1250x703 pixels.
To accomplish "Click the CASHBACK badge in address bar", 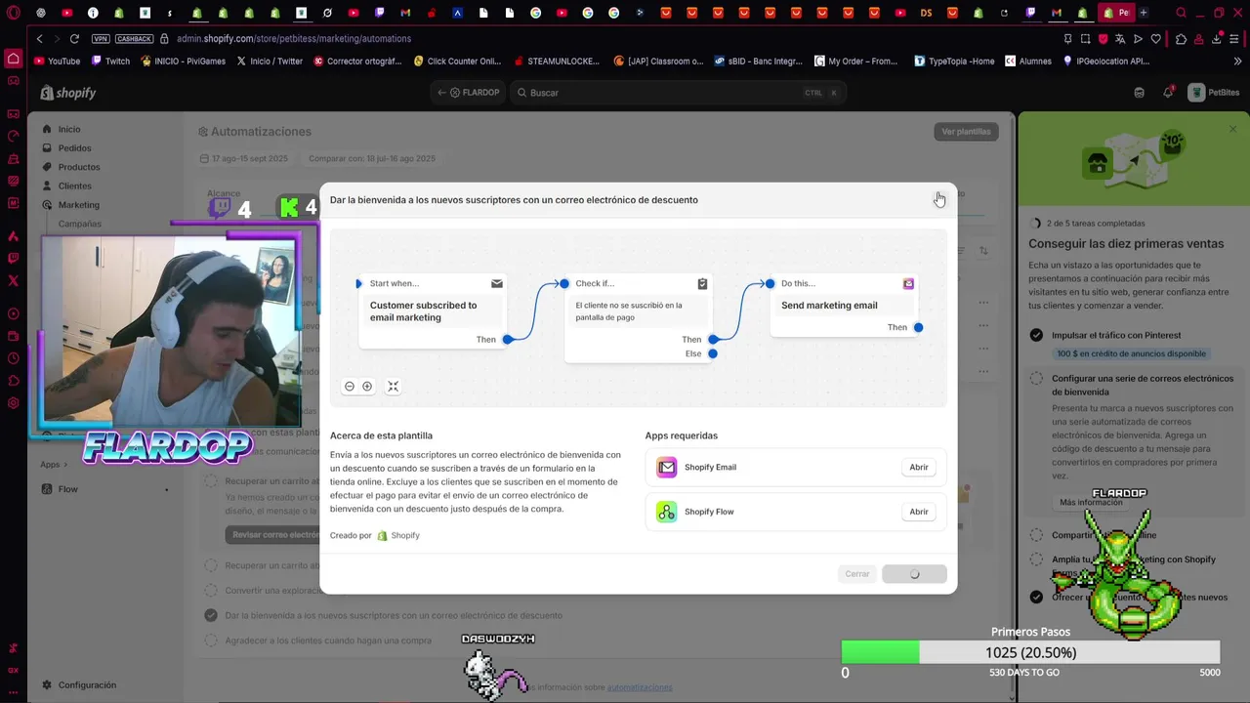I will click(134, 38).
